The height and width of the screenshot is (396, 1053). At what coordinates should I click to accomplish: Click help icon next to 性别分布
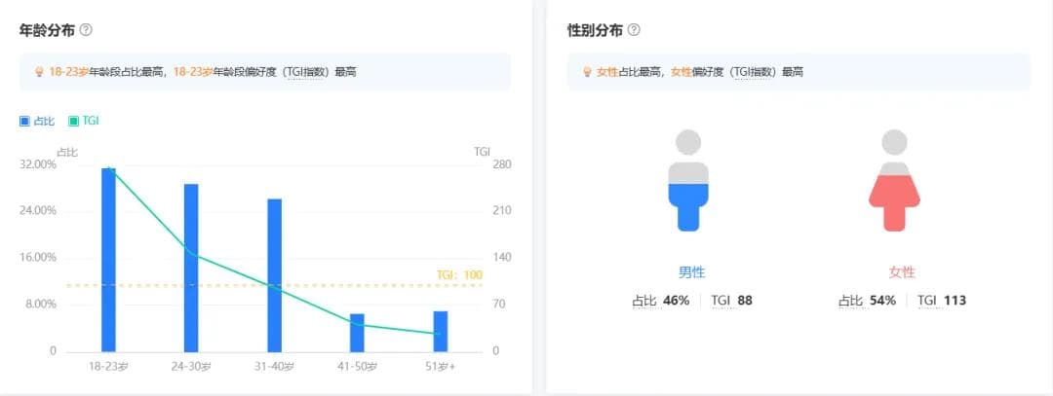tap(634, 30)
